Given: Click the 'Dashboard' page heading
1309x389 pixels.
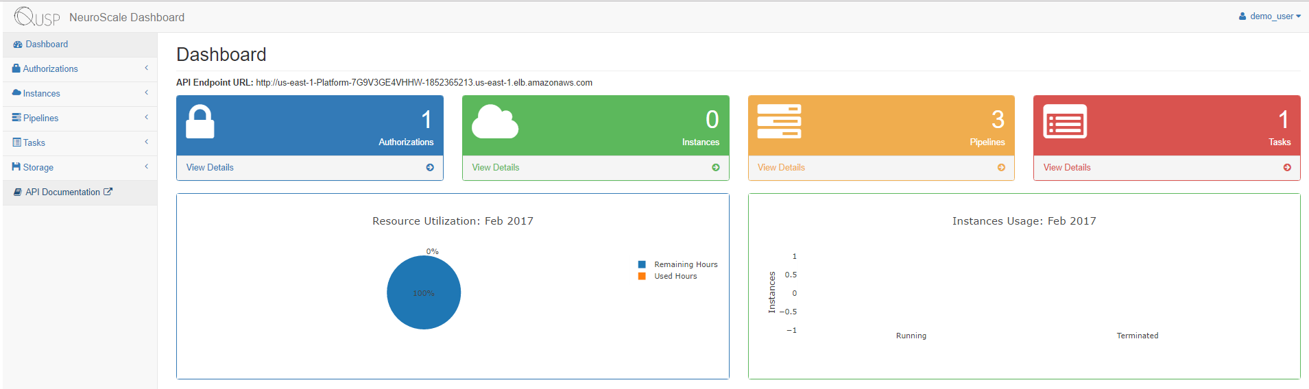Looking at the screenshot, I should coord(221,55).
